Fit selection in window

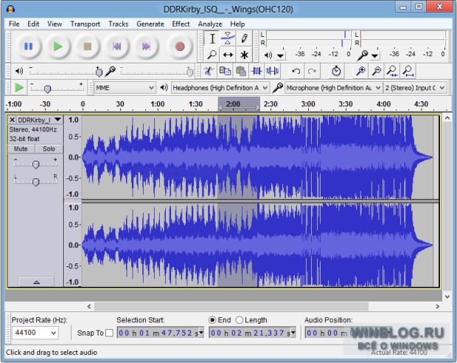click(392, 71)
